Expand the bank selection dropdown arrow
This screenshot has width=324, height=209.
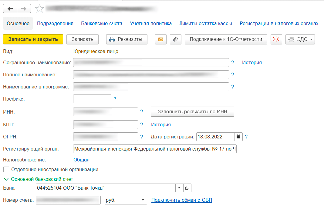(179, 188)
